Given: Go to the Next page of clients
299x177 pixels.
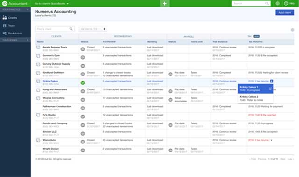Looking at the screenshot, I should click(283, 159).
